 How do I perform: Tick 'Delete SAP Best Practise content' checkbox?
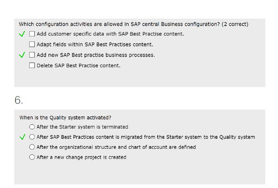click(x=32, y=65)
